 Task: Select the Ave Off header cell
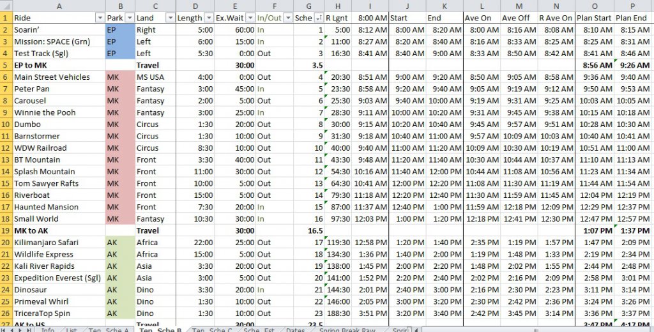tap(519, 18)
